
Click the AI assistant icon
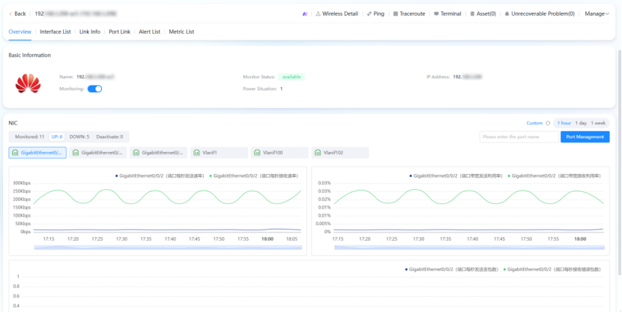coord(305,13)
